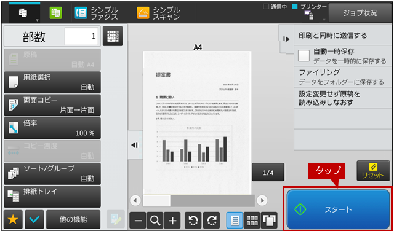
Task: Tap the 部数 copies count field
Action: 81,36
